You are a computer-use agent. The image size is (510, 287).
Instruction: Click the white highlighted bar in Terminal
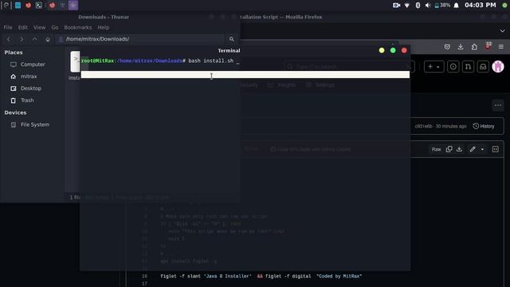[x=245, y=74]
